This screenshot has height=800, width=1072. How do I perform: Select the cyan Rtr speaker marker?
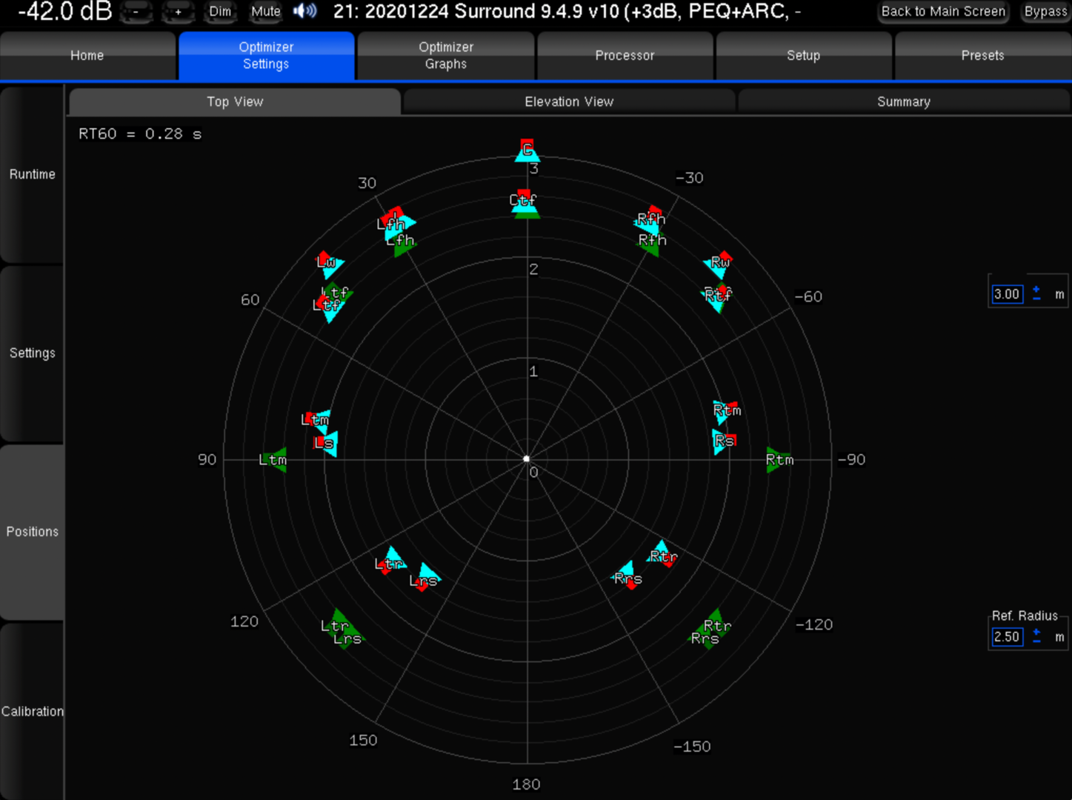click(x=662, y=554)
